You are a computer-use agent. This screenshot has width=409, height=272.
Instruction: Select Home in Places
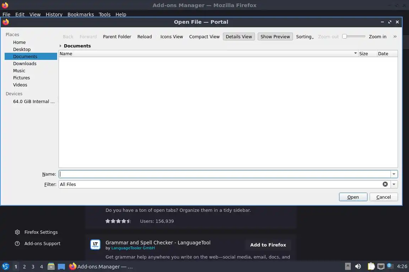pos(31,42)
